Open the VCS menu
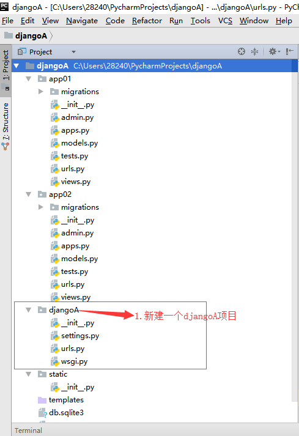 coord(225,21)
